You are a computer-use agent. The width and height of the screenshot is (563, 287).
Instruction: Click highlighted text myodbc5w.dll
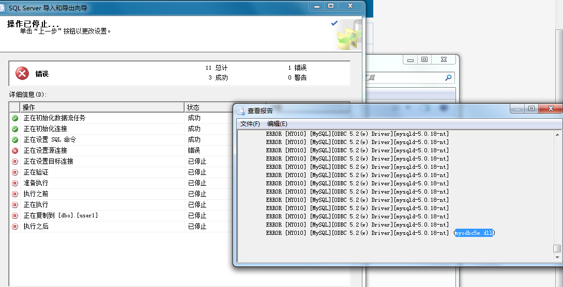click(474, 233)
